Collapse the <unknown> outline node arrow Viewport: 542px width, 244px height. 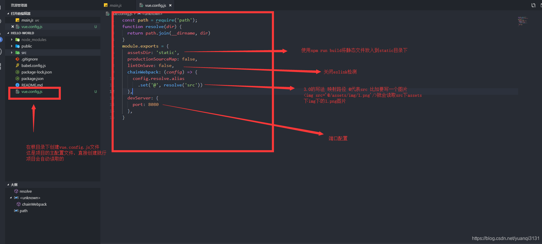(x=11, y=198)
